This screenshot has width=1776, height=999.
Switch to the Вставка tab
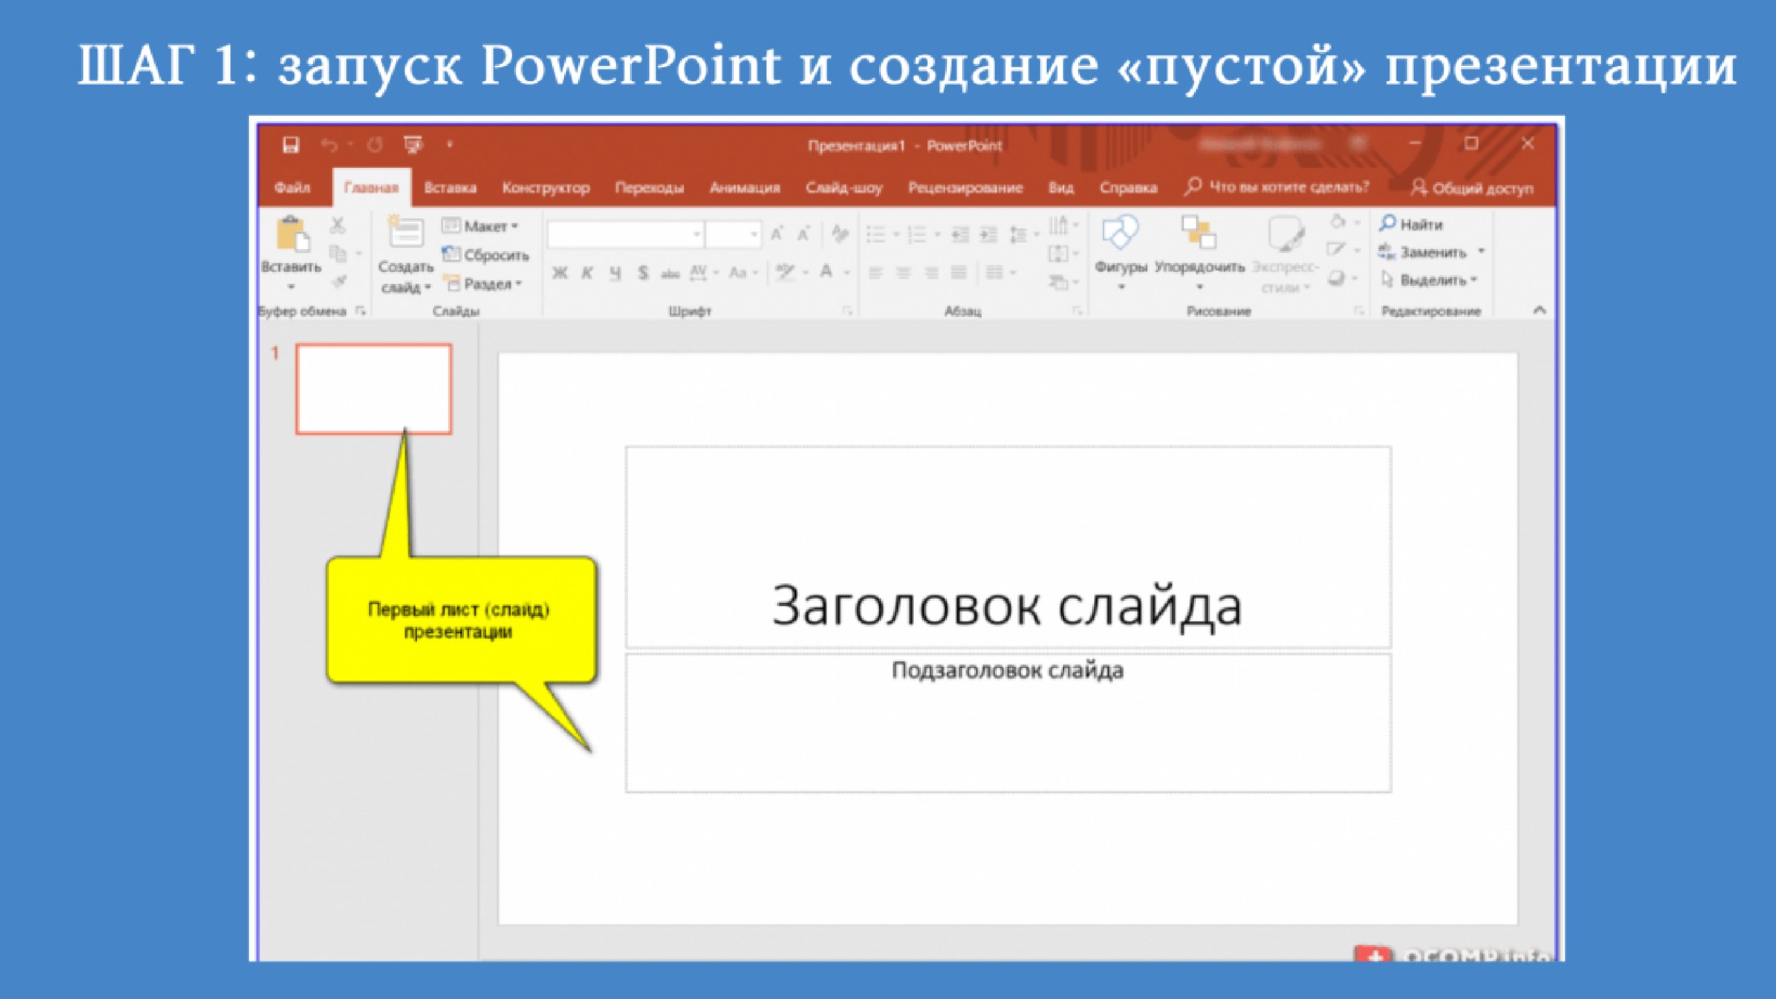click(450, 187)
